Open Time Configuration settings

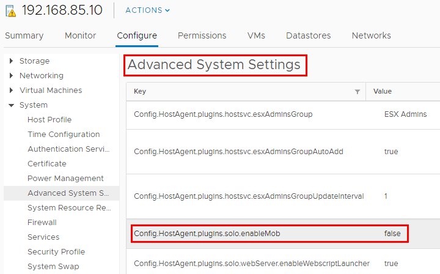64,135
